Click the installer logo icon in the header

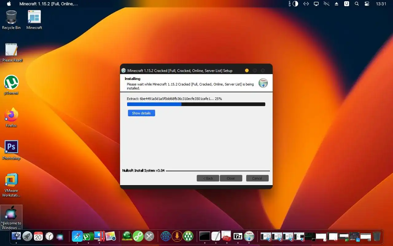pos(263,83)
